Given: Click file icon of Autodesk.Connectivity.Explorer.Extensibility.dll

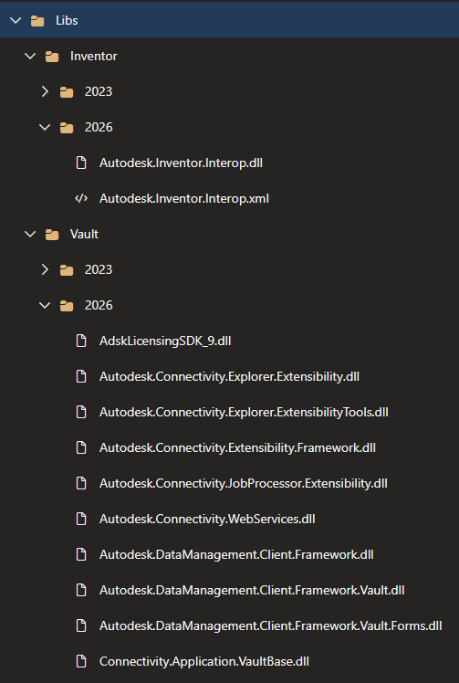Looking at the screenshot, I should tap(81, 376).
